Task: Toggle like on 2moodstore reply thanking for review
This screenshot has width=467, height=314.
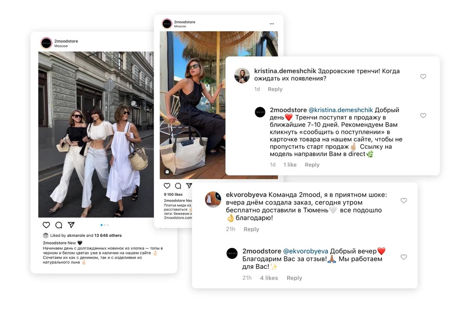Action: pos(404,257)
